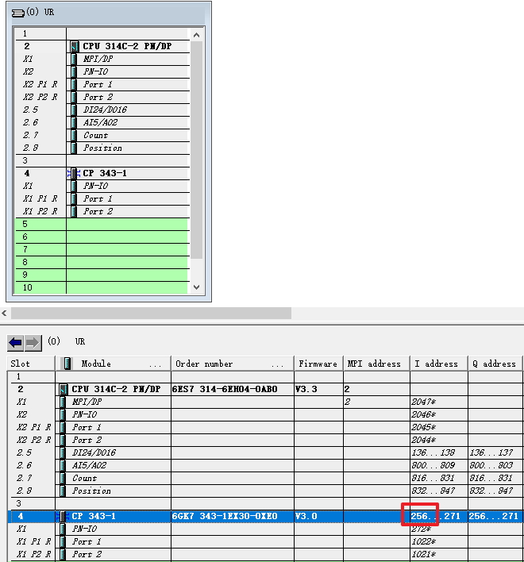Click the Q address column header
The image size is (524, 562).
(495, 364)
